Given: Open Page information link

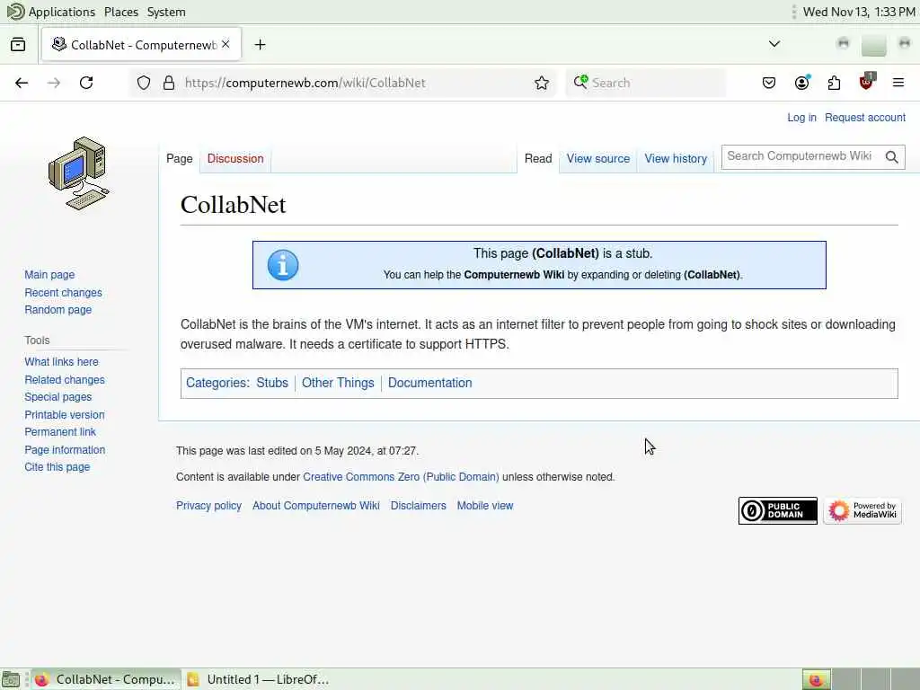Looking at the screenshot, I should pyautogui.click(x=65, y=449).
